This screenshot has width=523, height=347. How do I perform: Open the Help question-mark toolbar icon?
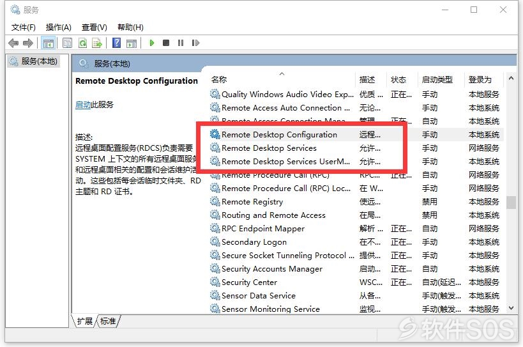[x=116, y=43]
